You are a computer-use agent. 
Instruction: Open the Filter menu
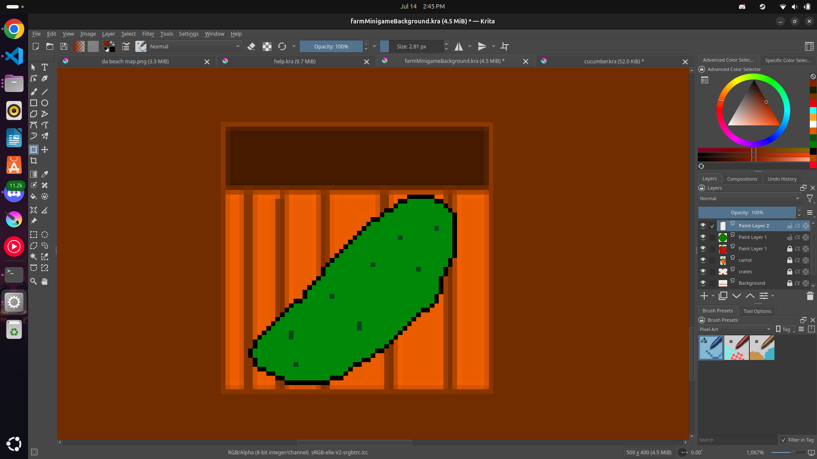pos(148,34)
